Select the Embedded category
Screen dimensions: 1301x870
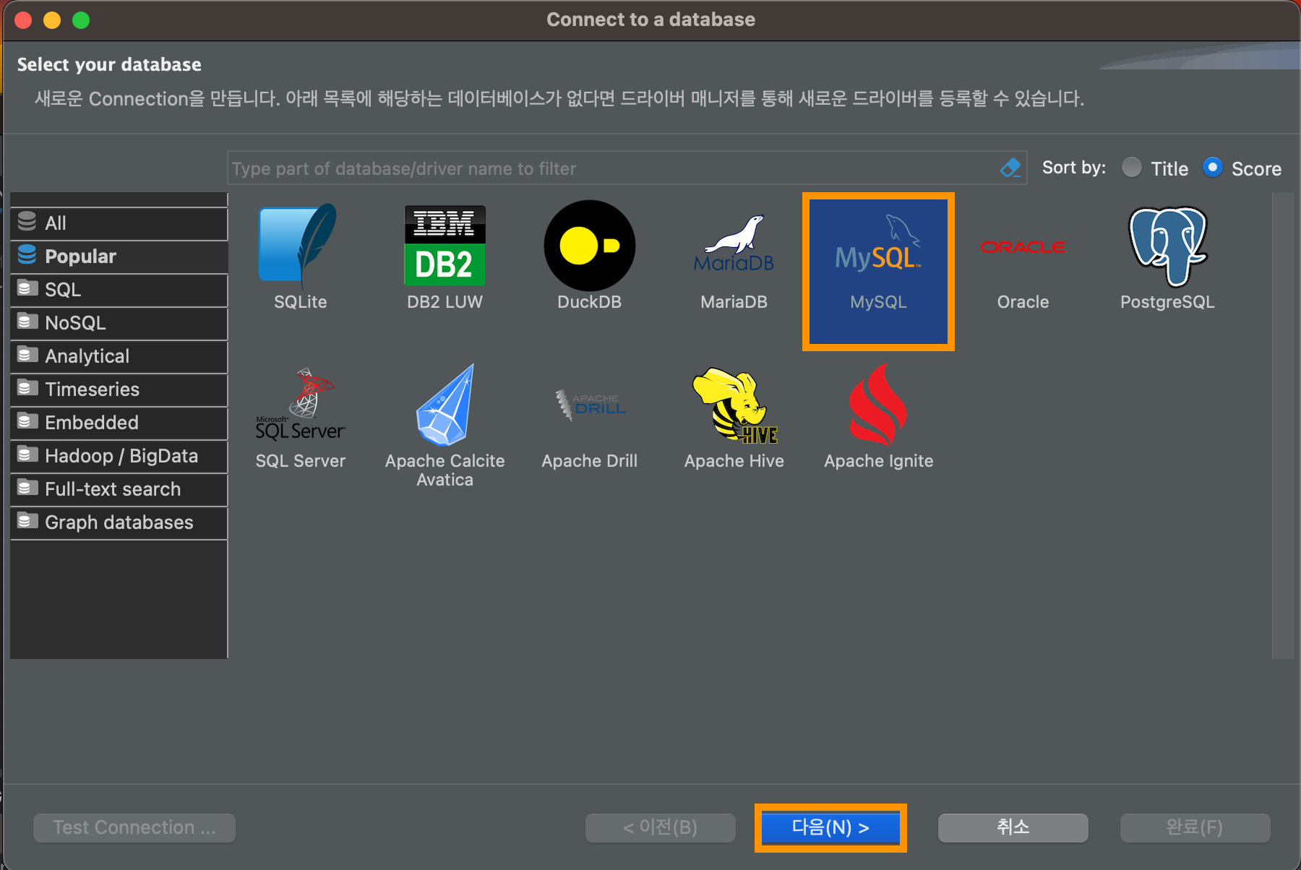[119, 423]
